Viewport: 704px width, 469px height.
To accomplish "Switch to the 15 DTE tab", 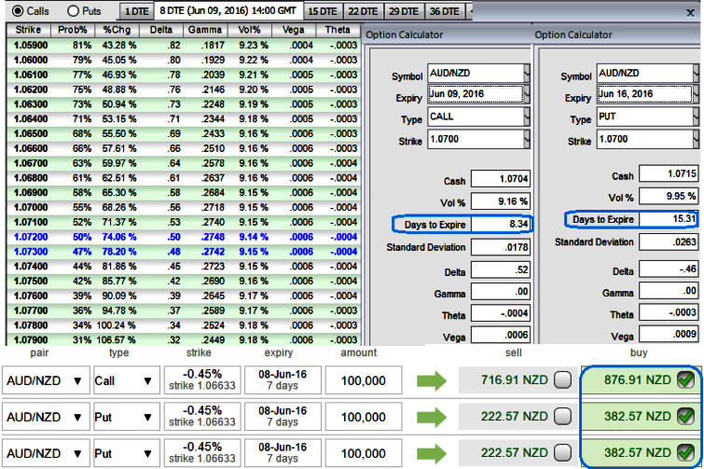I will click(322, 11).
